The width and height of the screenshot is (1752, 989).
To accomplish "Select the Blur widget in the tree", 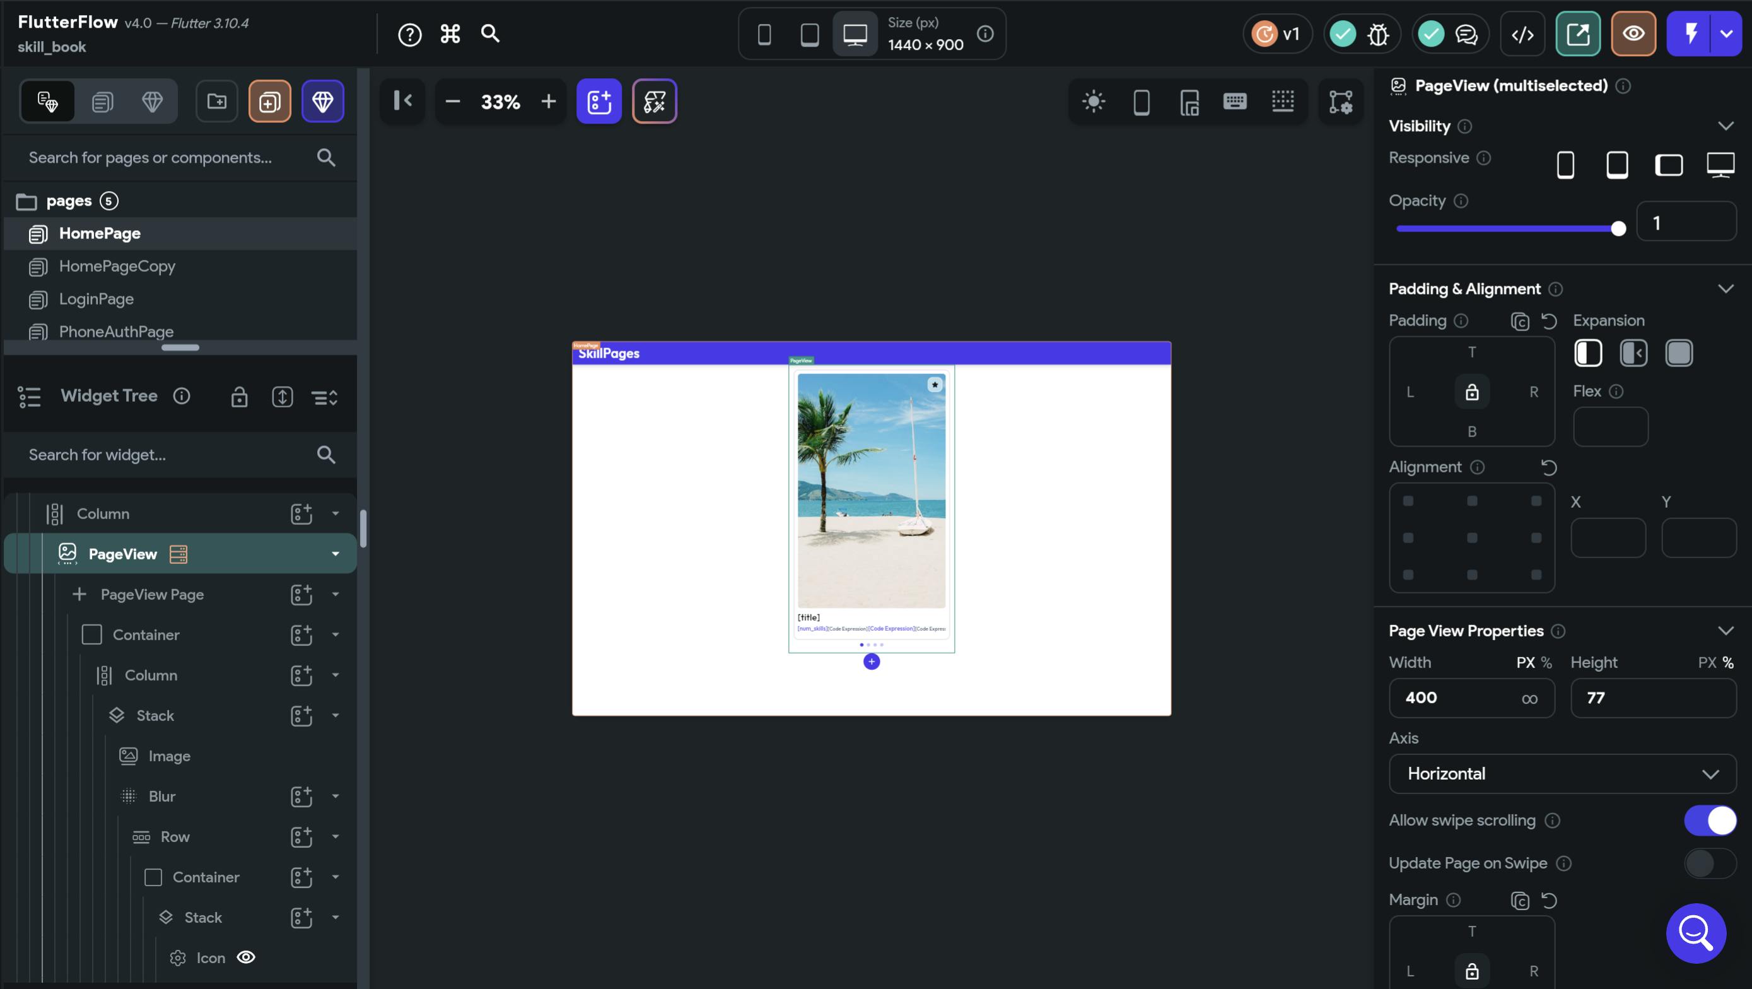I will point(162,797).
